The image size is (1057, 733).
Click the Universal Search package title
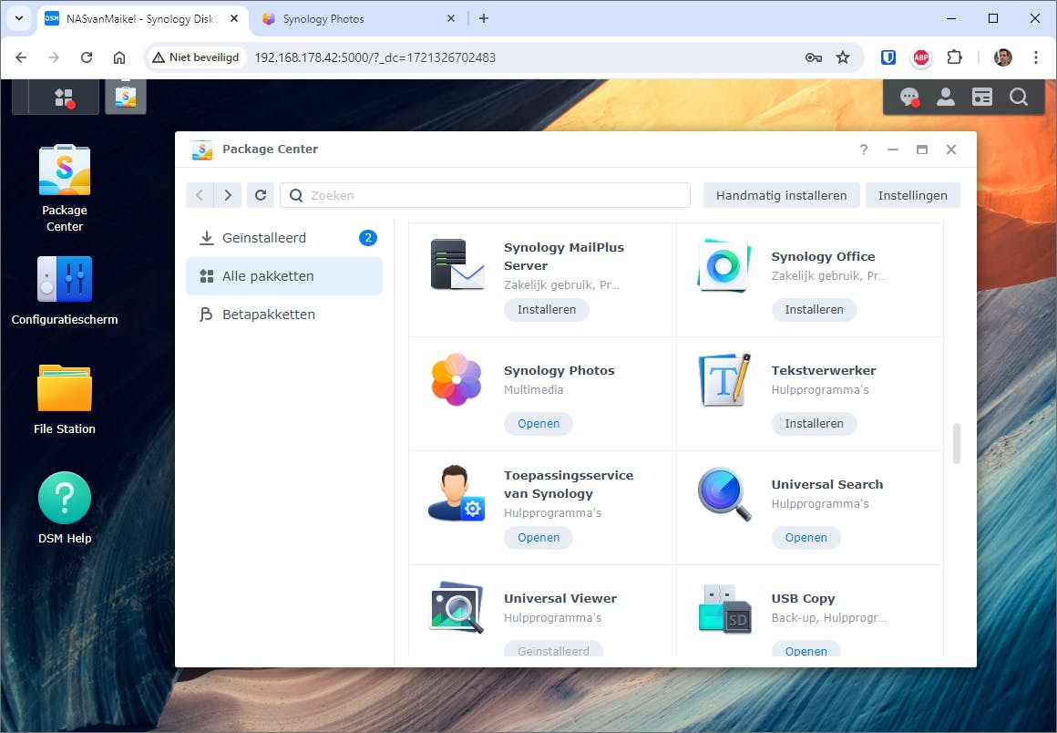pyautogui.click(x=827, y=484)
